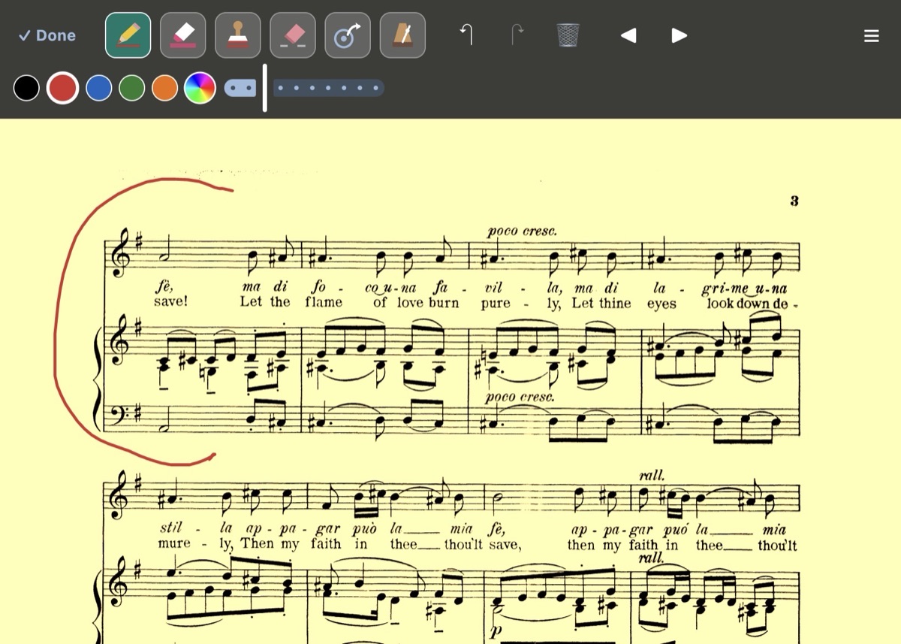The height and width of the screenshot is (644, 901).
Task: Choose the green pen color
Action: coord(132,88)
